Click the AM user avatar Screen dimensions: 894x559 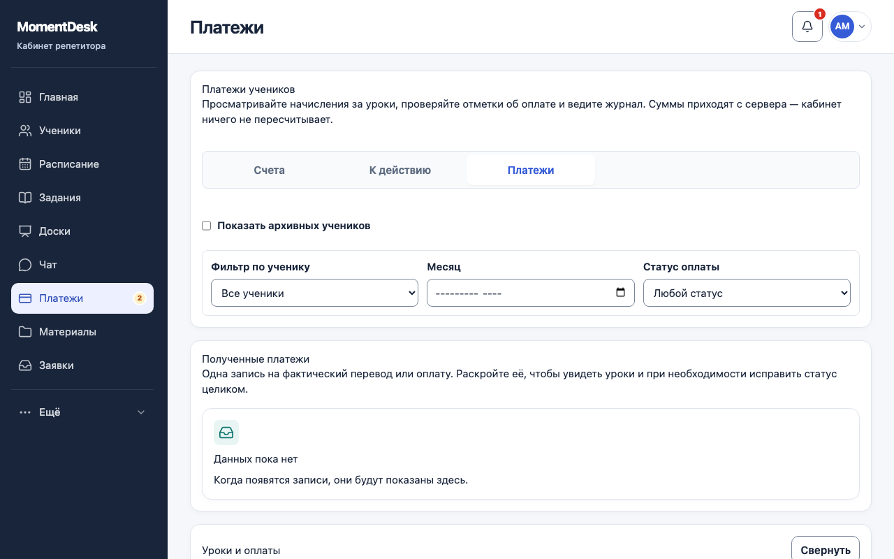pos(842,27)
